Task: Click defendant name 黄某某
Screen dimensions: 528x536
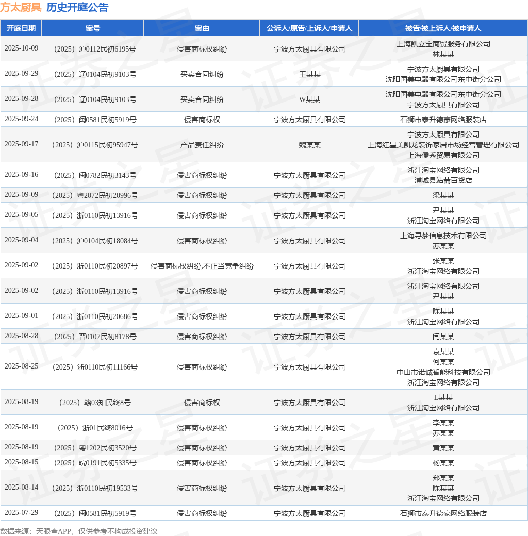Action: pyautogui.click(x=443, y=448)
